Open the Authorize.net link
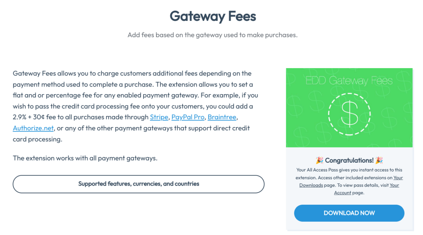 point(33,128)
